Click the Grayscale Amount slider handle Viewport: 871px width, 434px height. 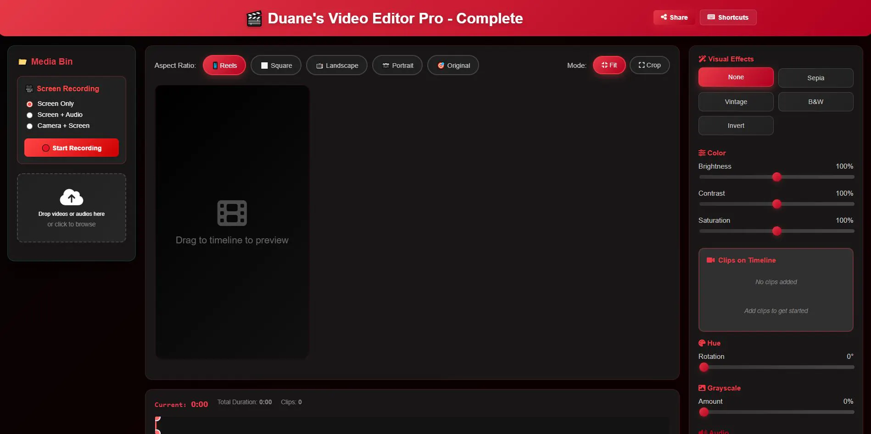(x=704, y=412)
